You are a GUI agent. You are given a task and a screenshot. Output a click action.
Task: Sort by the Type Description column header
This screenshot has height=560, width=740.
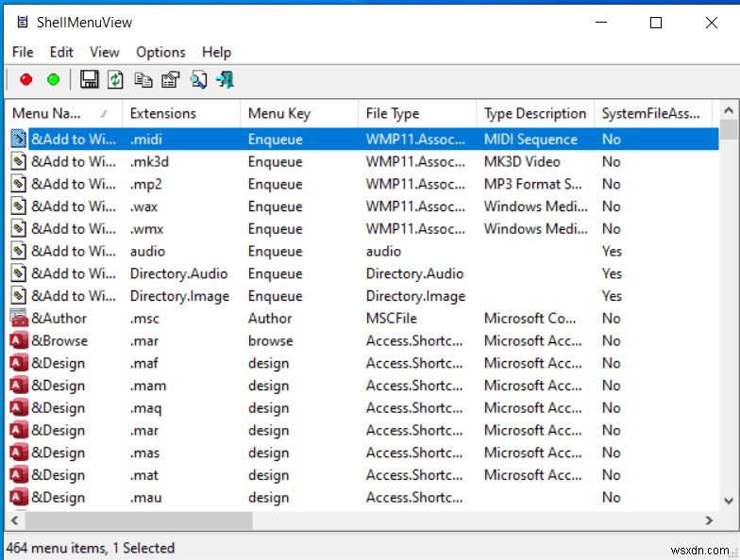[534, 113]
